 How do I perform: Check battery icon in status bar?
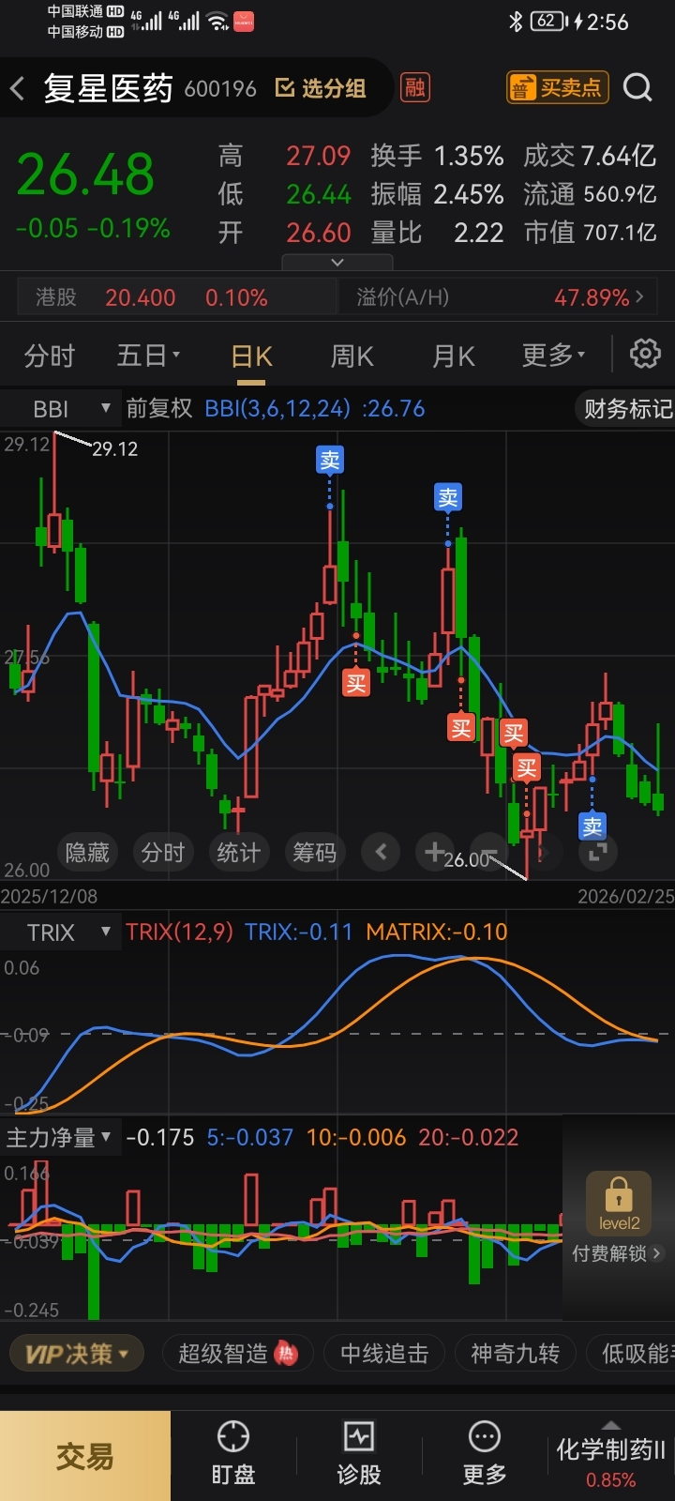pyautogui.click(x=549, y=22)
